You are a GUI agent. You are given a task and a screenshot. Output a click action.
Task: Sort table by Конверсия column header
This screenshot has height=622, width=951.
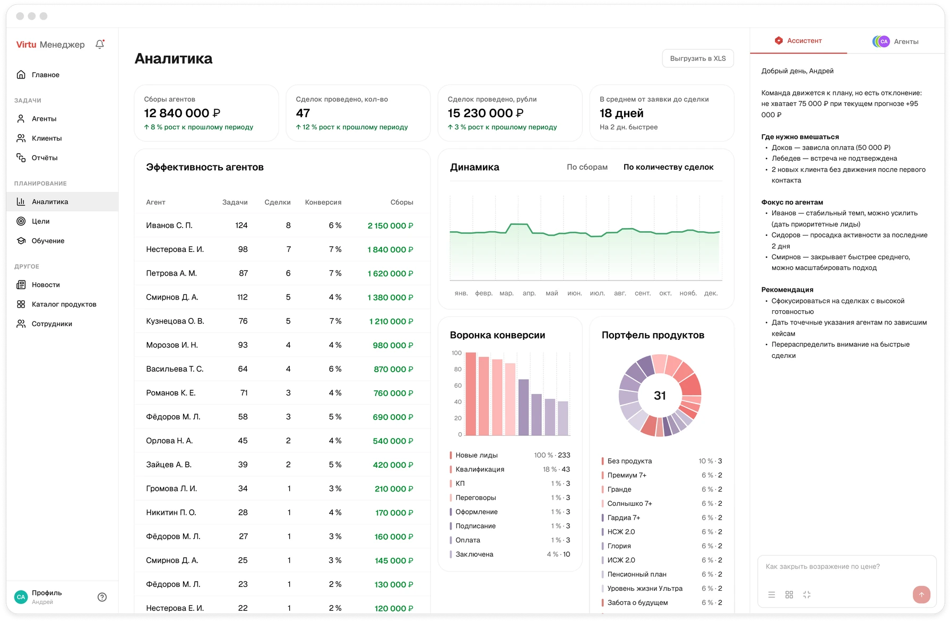(x=323, y=202)
